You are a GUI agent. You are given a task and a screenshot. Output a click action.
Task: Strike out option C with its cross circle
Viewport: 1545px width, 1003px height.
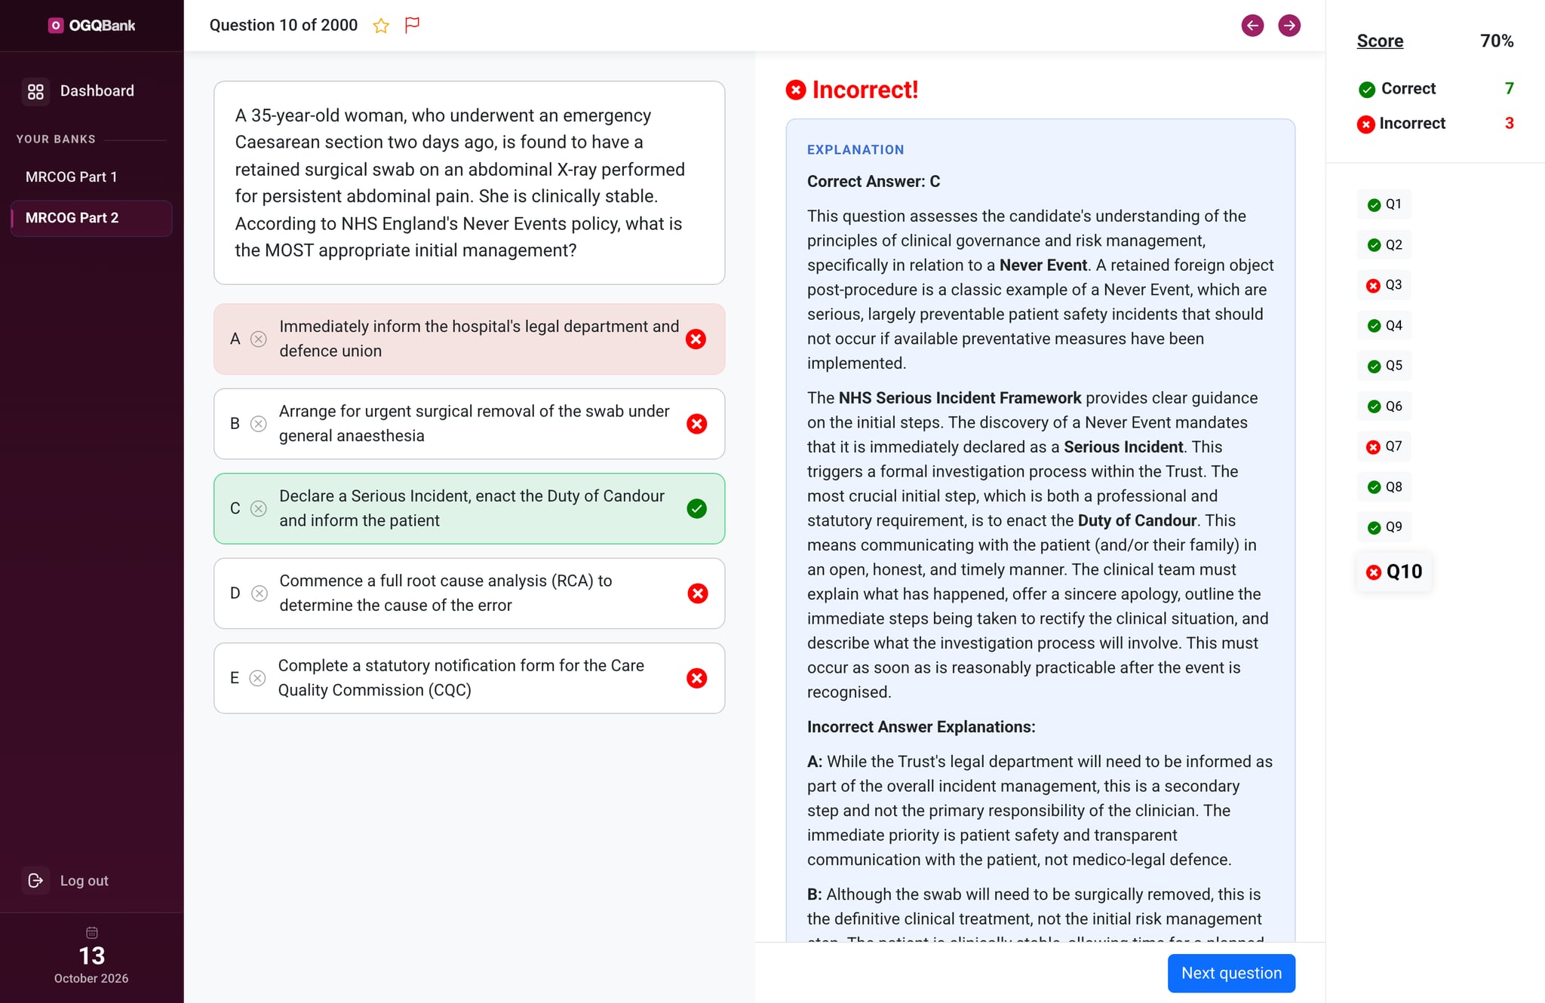(x=258, y=509)
